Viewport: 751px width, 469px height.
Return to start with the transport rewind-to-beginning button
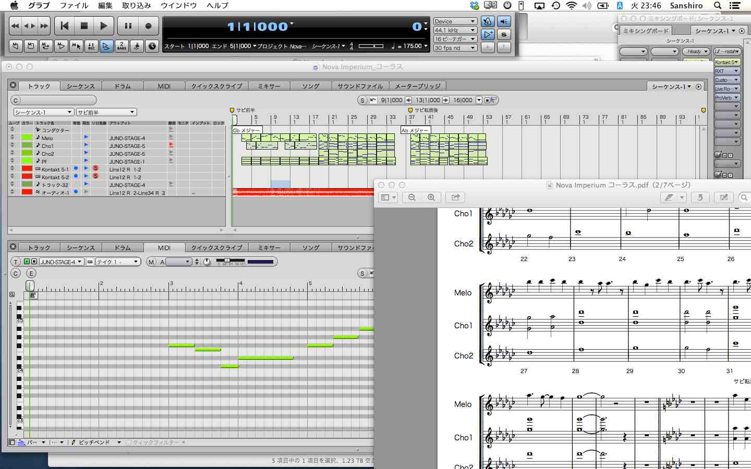(65, 26)
